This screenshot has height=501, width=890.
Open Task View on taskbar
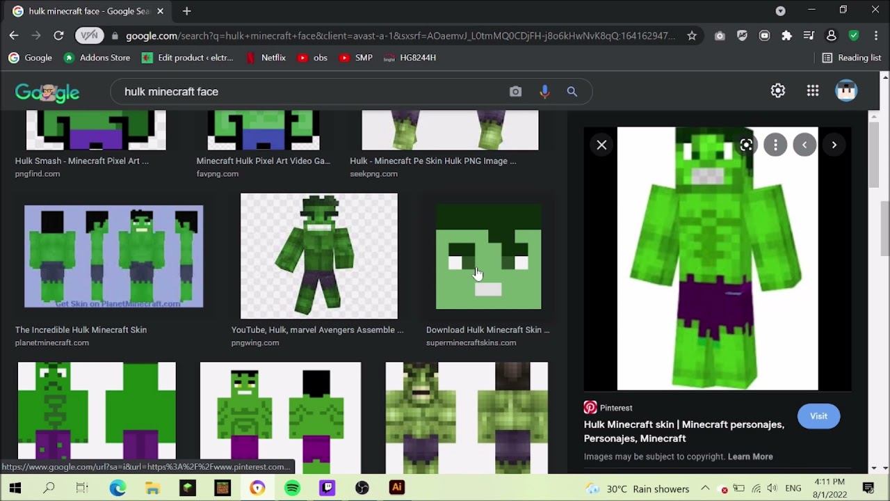coord(82,488)
